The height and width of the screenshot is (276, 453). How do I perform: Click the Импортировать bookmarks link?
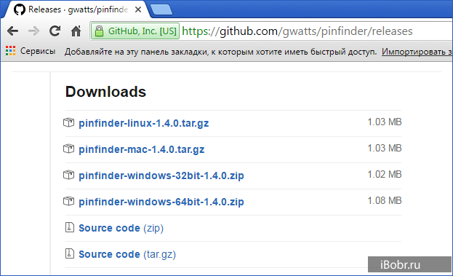417,52
